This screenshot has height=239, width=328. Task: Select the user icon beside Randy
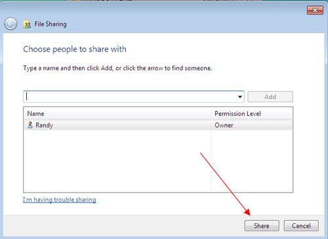[x=30, y=125]
